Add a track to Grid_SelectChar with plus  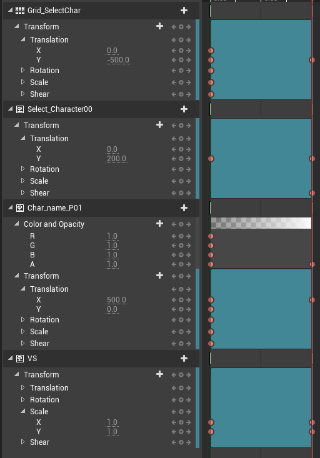[x=184, y=11]
